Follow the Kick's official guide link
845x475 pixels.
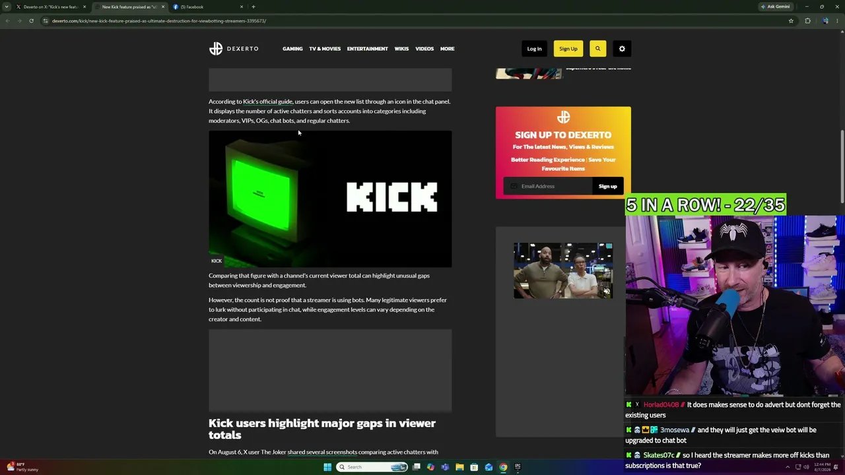click(x=267, y=102)
